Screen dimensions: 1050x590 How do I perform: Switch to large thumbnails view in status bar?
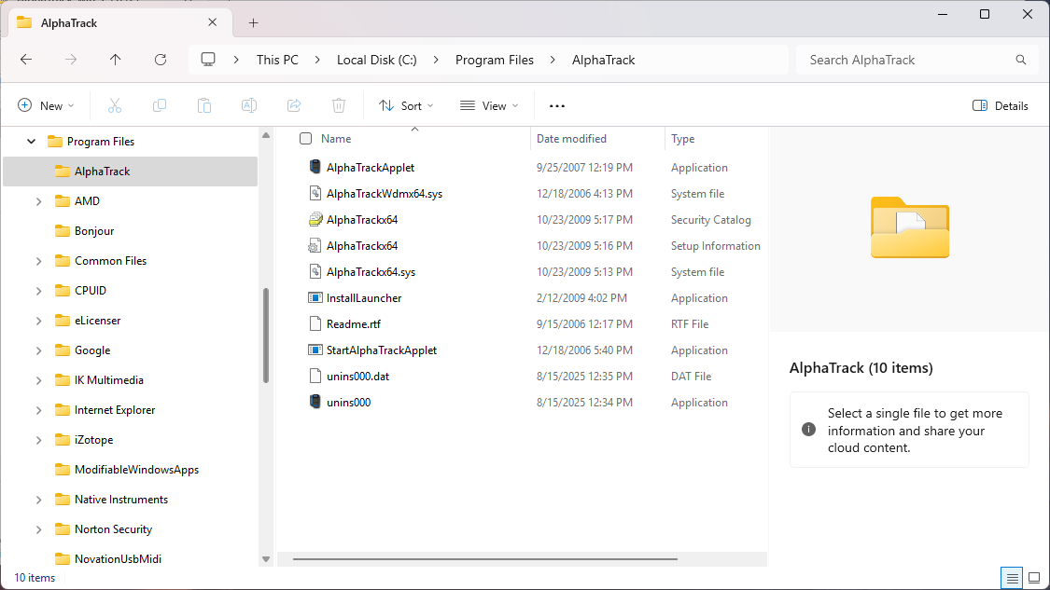click(x=1034, y=578)
